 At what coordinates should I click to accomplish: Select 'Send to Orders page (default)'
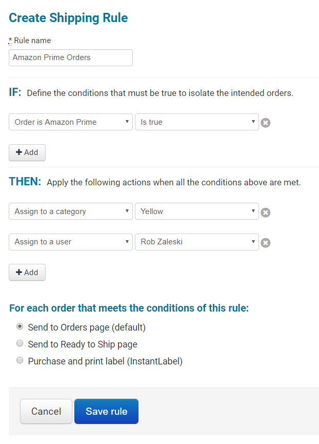19,326
